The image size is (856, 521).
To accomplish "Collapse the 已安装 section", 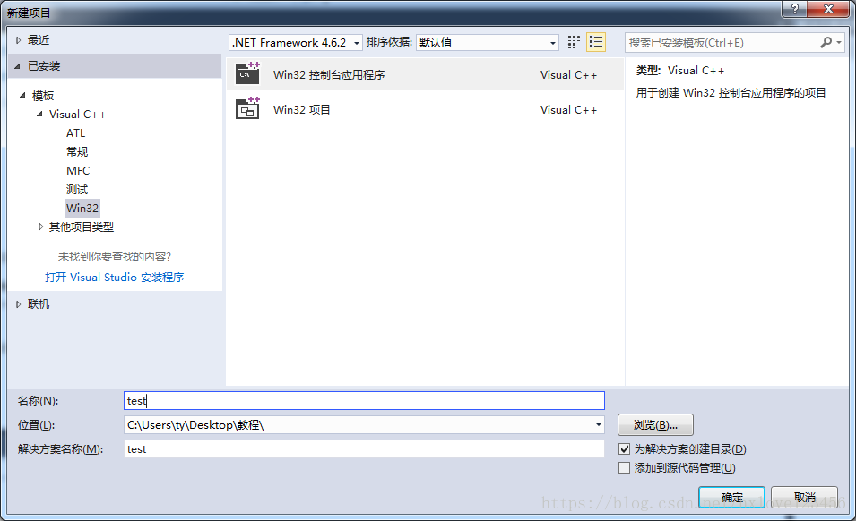I will pyautogui.click(x=17, y=66).
